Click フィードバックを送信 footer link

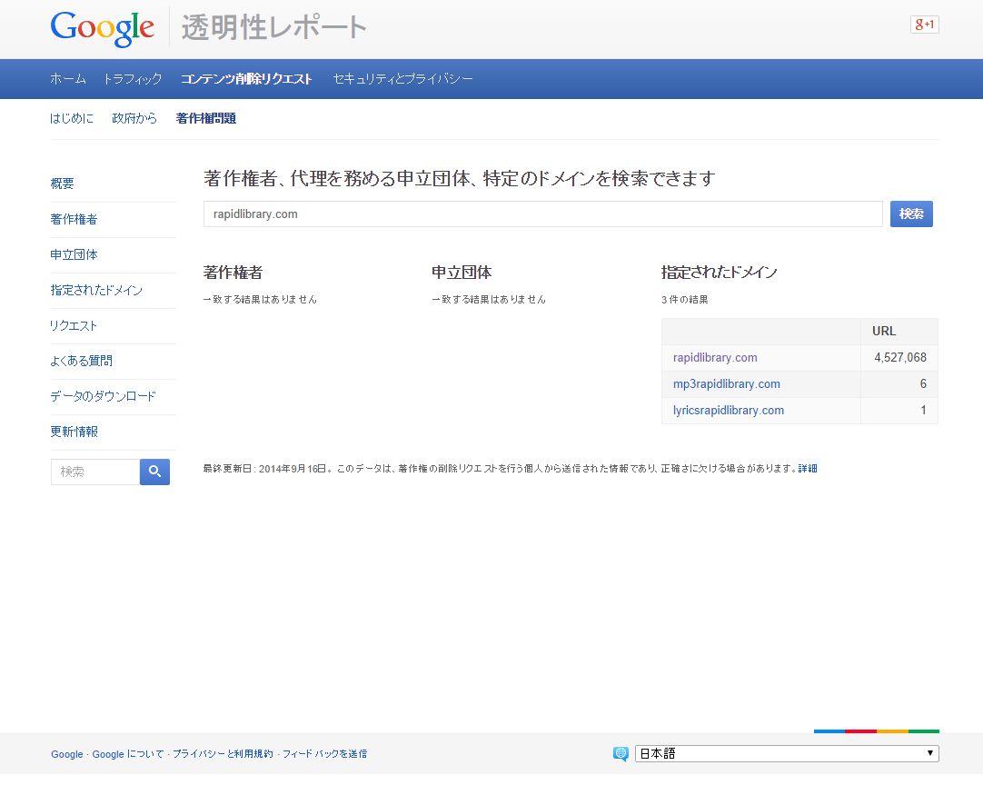(324, 754)
